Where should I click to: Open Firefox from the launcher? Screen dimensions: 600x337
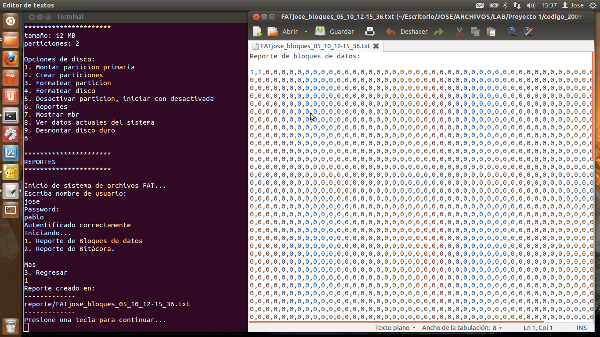[11, 58]
